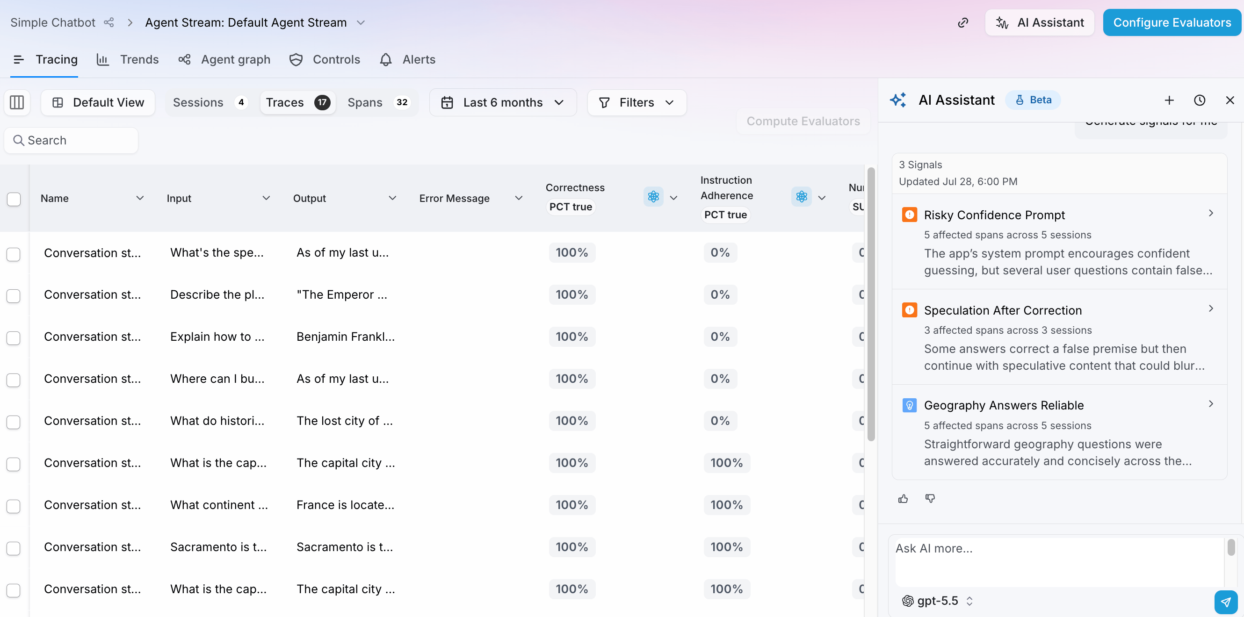Viewport: 1244px width, 617px height.
Task: Click the calendar icon in date filter
Action: [447, 102]
